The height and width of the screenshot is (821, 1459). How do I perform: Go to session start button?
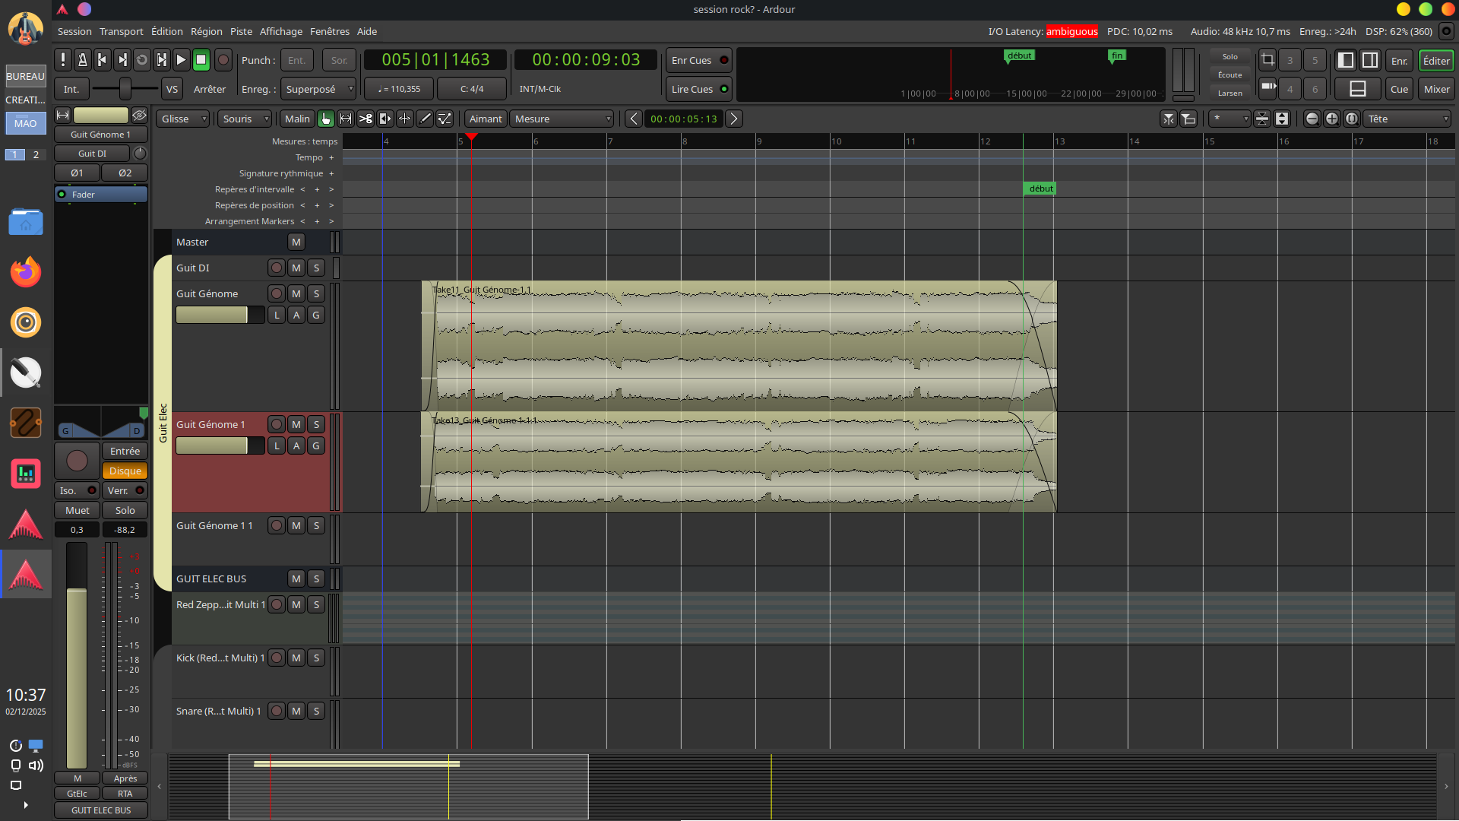click(x=103, y=60)
